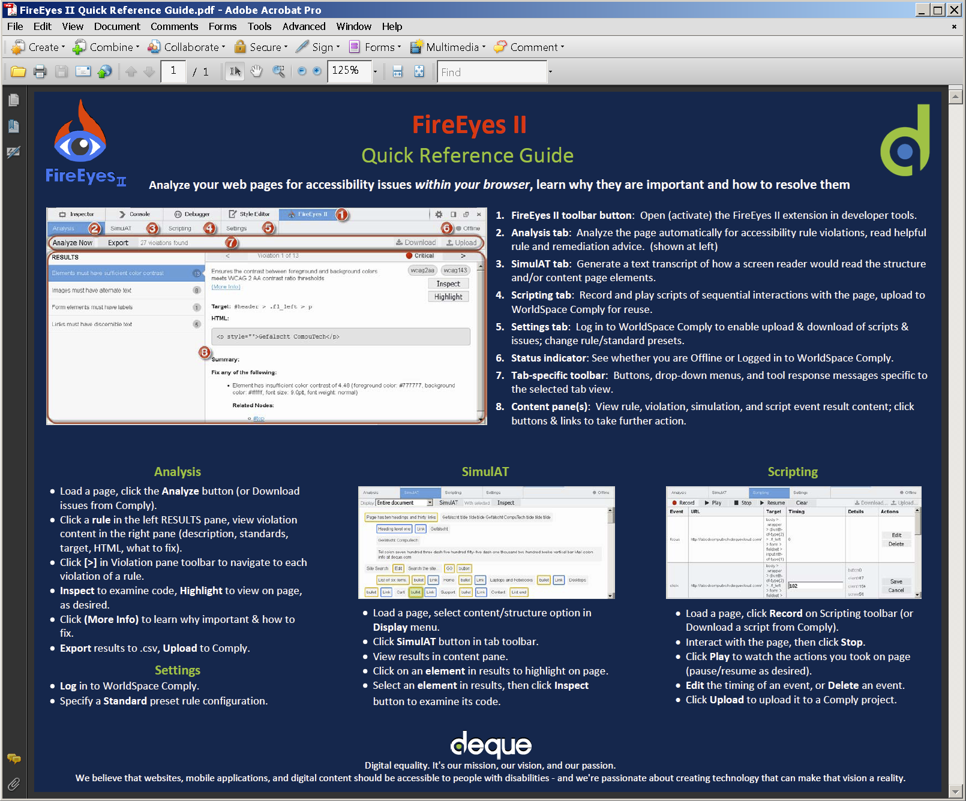Open the Create dropdown menu

(x=38, y=47)
